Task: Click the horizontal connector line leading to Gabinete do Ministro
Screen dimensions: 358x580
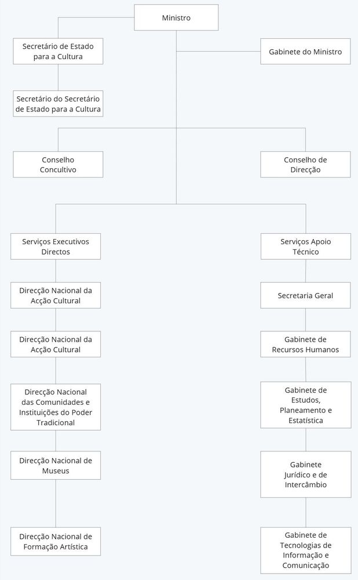Action: click(218, 52)
